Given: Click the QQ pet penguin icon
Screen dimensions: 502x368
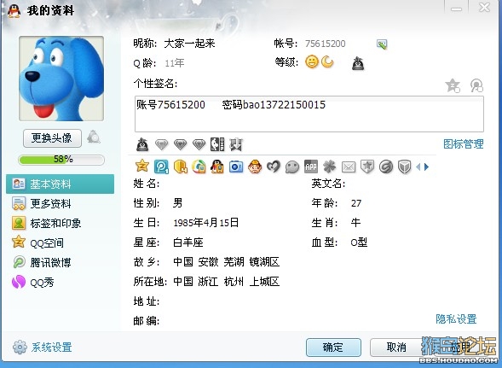Looking at the screenshot, I should [217, 166].
